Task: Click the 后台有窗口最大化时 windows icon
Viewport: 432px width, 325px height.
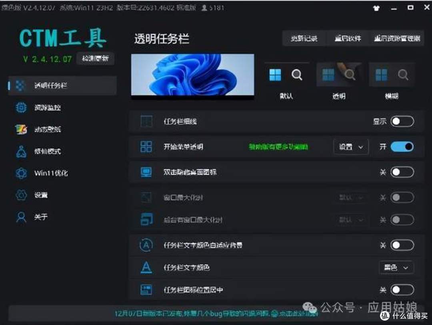Action: click(x=146, y=219)
